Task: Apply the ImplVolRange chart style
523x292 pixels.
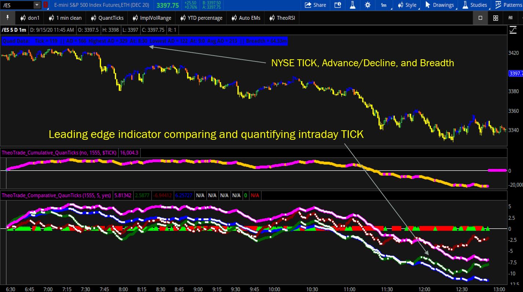Action: tap(151, 18)
